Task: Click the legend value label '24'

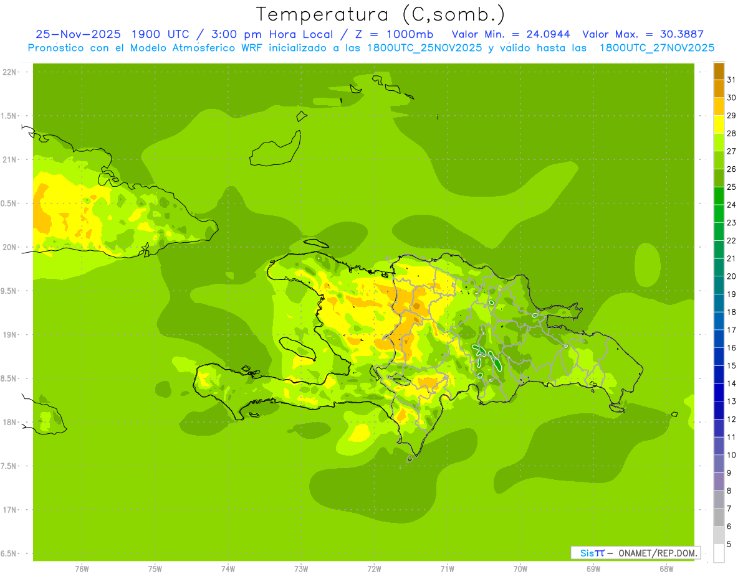Action: pyautogui.click(x=732, y=205)
